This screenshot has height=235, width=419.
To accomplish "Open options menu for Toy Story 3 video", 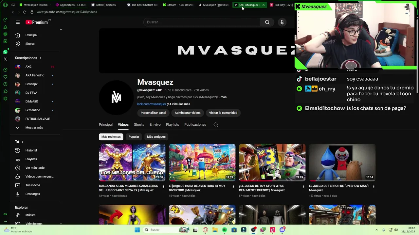I will tap(304, 186).
